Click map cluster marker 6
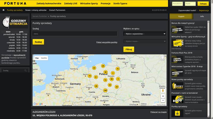The width and height of the screenshot is (213, 119). [113, 73]
